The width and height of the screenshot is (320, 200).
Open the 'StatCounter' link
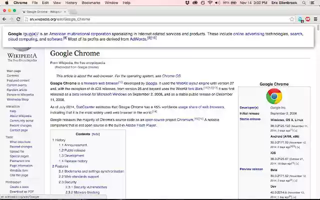(85, 107)
